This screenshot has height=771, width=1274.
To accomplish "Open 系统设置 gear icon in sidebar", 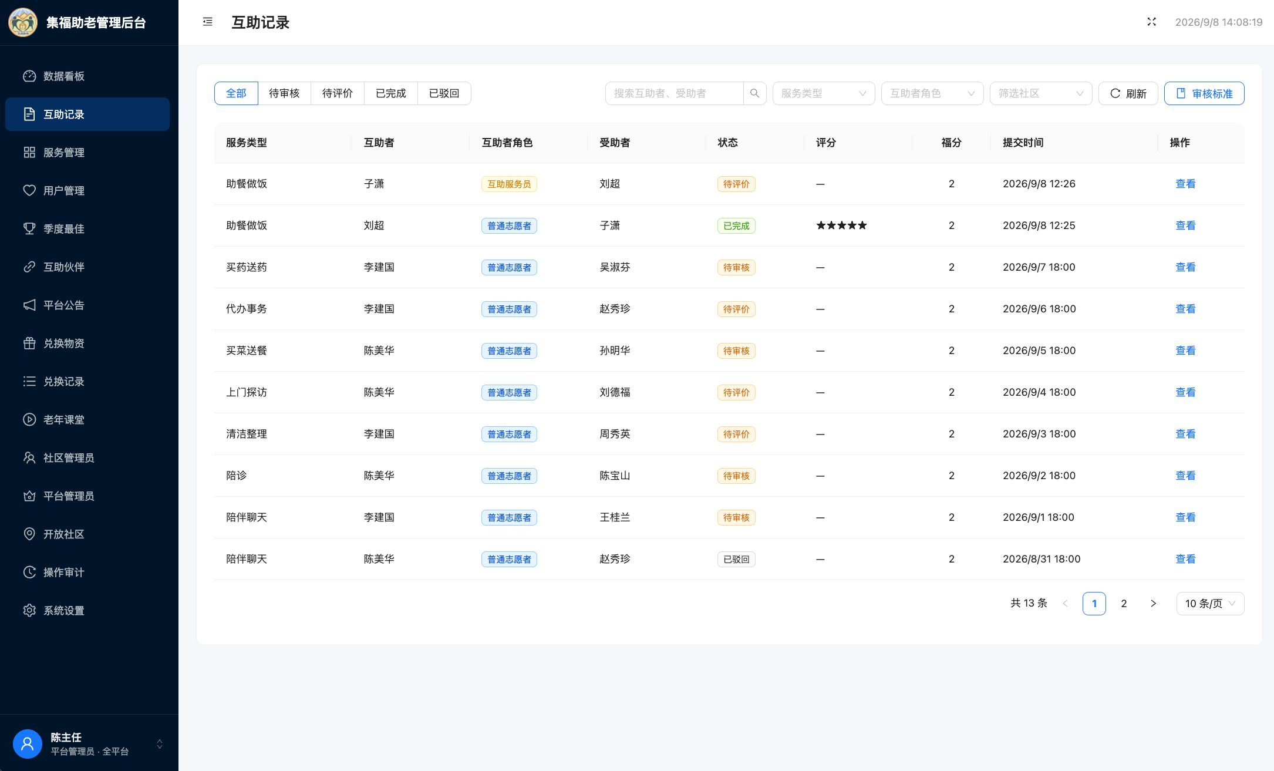I will [x=29, y=611].
